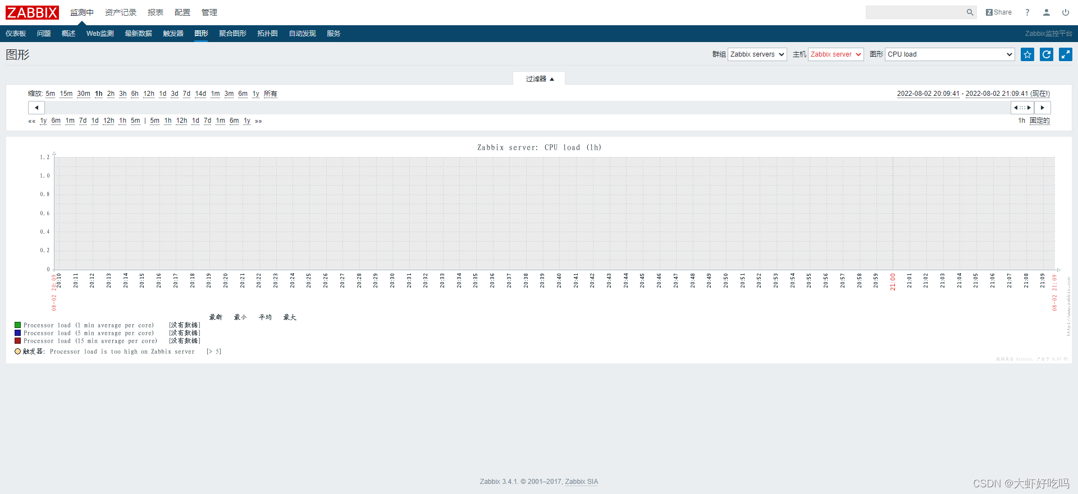Open the 报表 main menu
Screen dimensions: 1078x494
pos(156,12)
